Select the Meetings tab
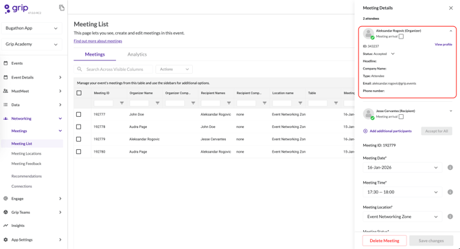This screenshot has width=460, height=249. tap(95, 54)
